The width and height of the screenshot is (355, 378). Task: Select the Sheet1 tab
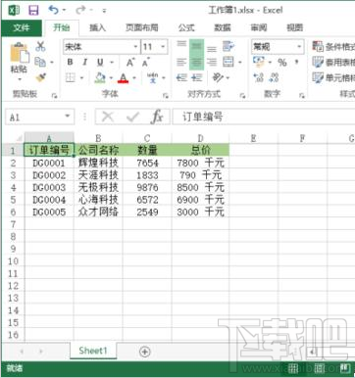pos(93,352)
